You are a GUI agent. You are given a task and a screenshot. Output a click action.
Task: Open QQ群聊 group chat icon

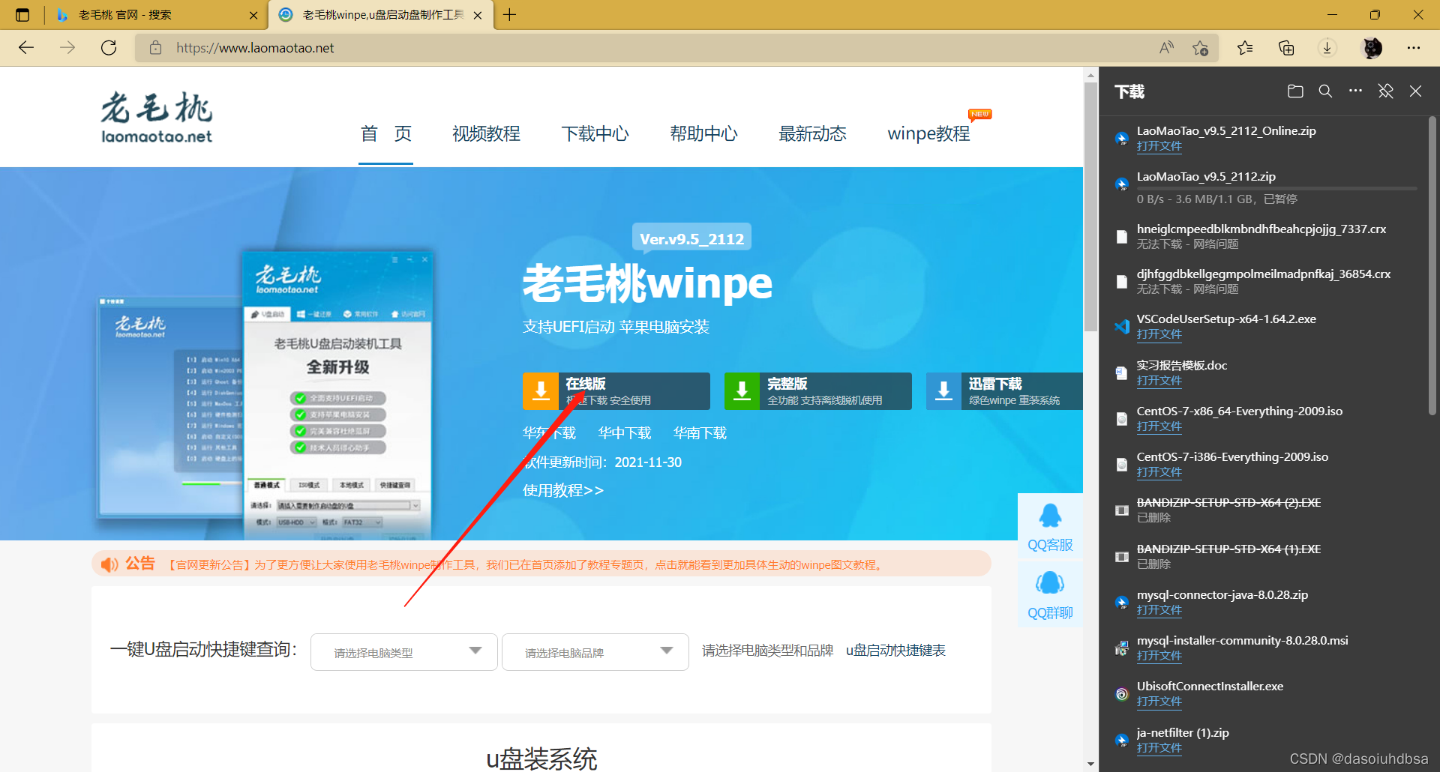coord(1050,595)
